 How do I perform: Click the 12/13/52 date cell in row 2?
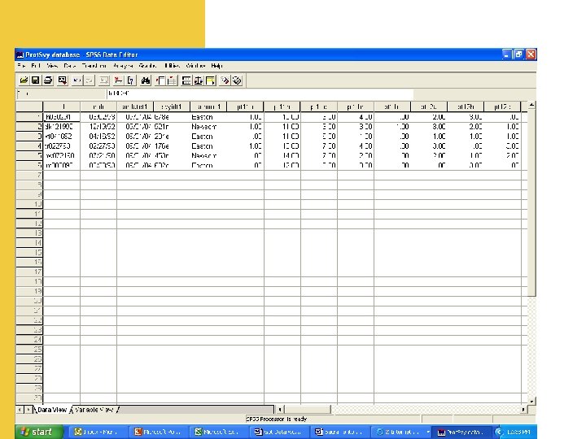click(98, 127)
